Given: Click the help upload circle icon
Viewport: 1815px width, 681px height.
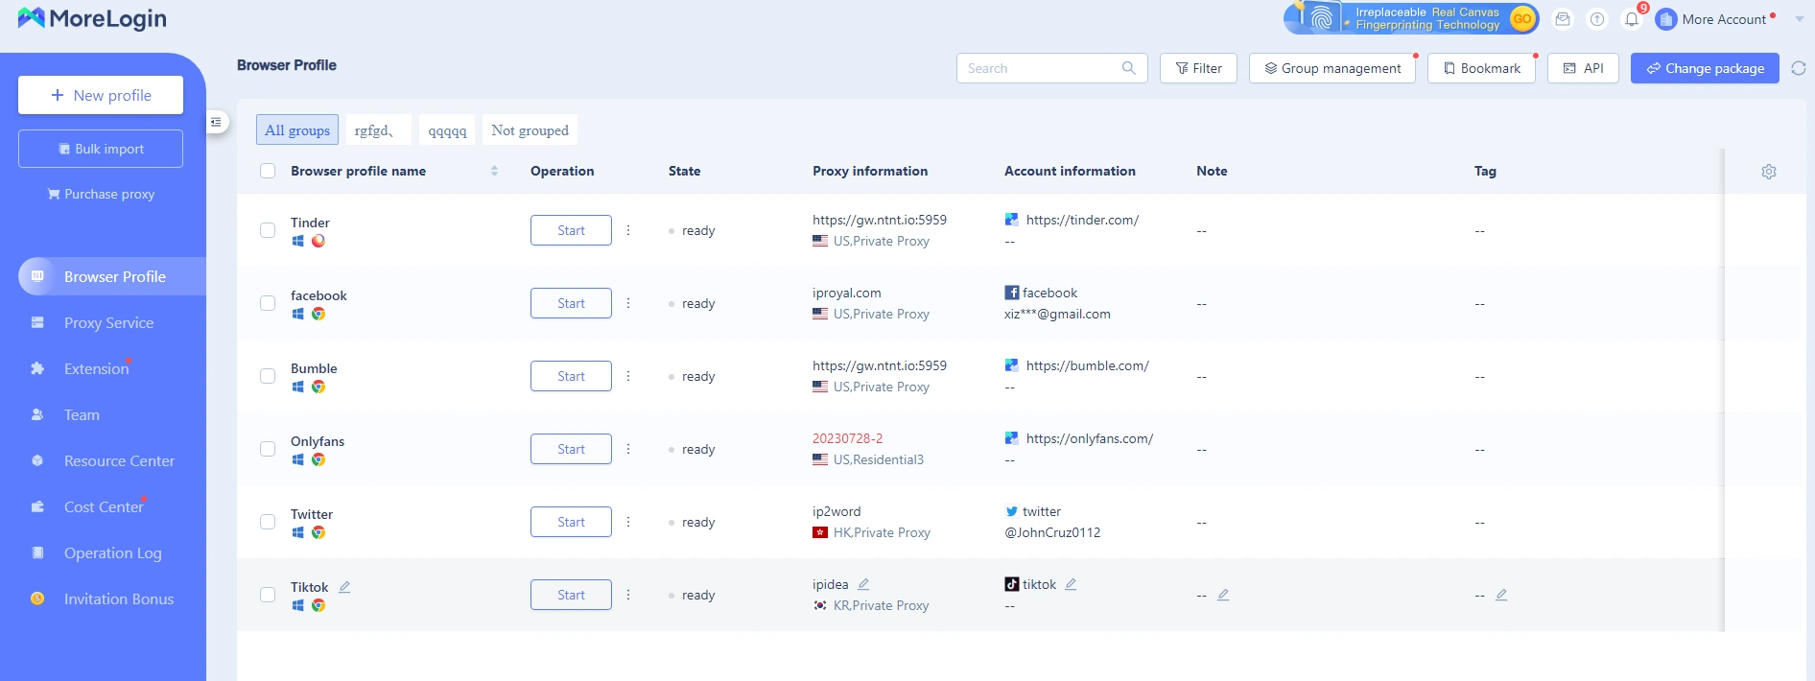Looking at the screenshot, I should click(1597, 19).
